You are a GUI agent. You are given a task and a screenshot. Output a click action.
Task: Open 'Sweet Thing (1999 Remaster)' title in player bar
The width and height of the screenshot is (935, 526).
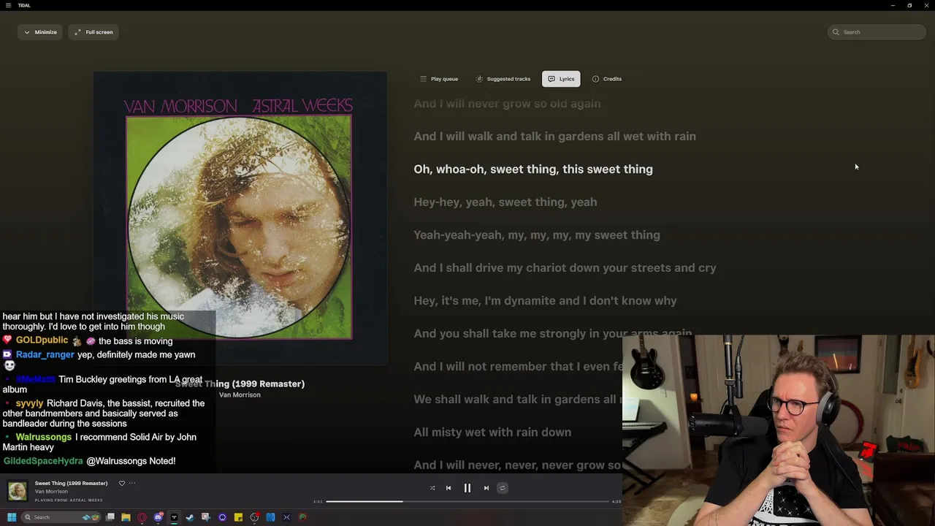pos(71,483)
